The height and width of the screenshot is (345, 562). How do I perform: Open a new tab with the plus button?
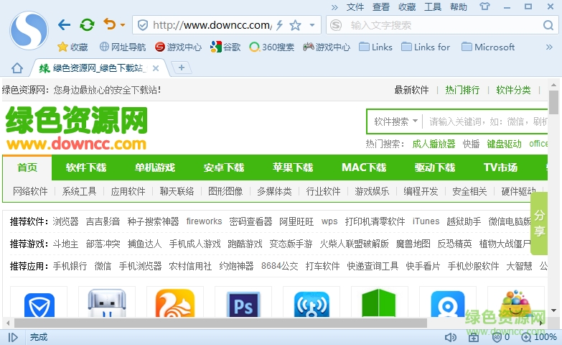[182, 68]
